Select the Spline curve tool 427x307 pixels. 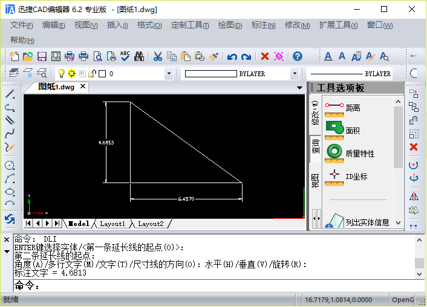pyautogui.click(x=10, y=134)
